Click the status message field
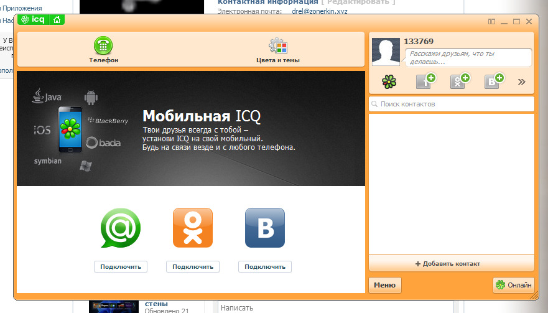This screenshot has height=313, width=548. pos(468,58)
